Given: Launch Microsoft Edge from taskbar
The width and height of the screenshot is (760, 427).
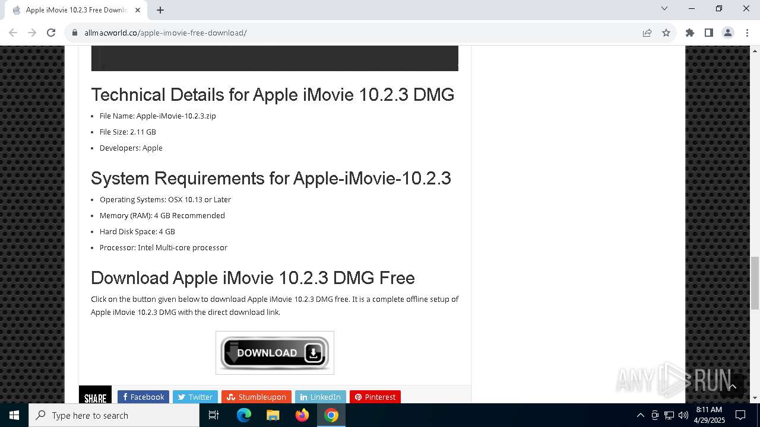Looking at the screenshot, I should (244, 415).
